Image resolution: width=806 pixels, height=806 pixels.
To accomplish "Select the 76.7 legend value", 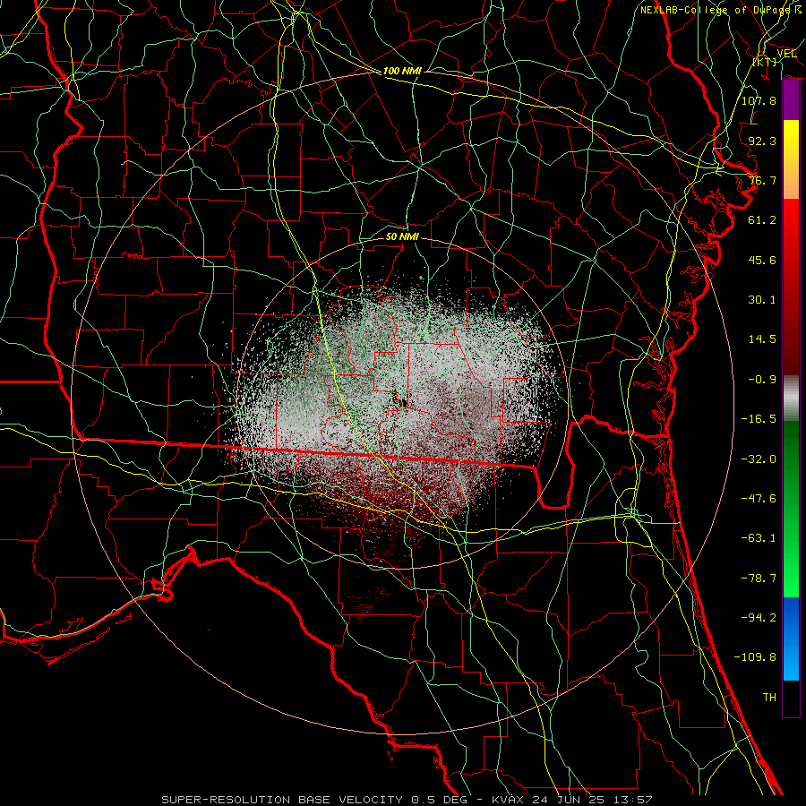I will coord(762,180).
